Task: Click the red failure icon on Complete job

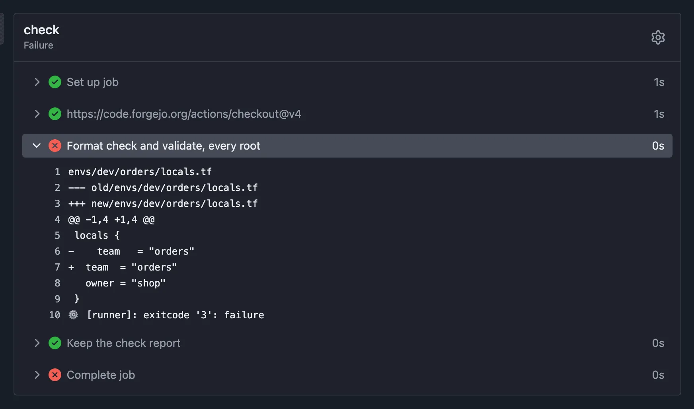Action: [55, 375]
